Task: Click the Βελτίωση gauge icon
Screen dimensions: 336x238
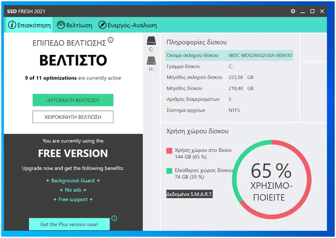Action: pos(61,25)
